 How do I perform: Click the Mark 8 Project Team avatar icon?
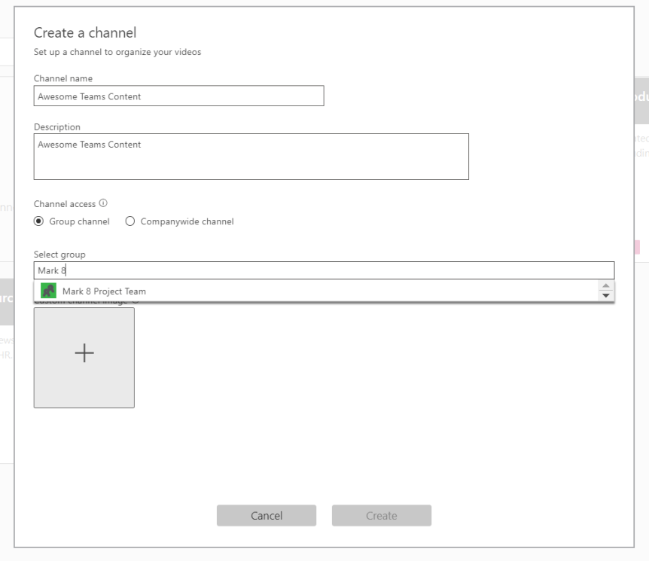[48, 291]
